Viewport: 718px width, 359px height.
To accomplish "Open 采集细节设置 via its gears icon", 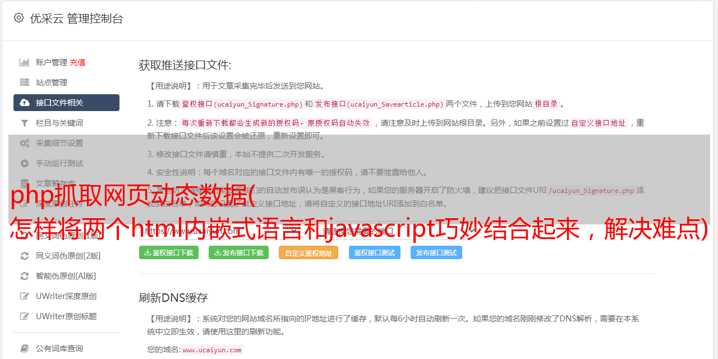I will pos(25,143).
